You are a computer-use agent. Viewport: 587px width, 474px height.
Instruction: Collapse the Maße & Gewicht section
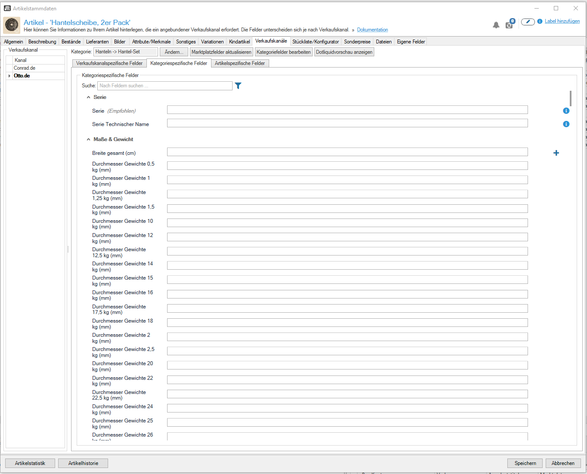click(x=89, y=140)
